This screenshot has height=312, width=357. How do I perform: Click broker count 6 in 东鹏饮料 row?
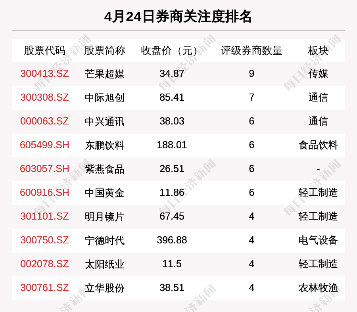tap(251, 145)
